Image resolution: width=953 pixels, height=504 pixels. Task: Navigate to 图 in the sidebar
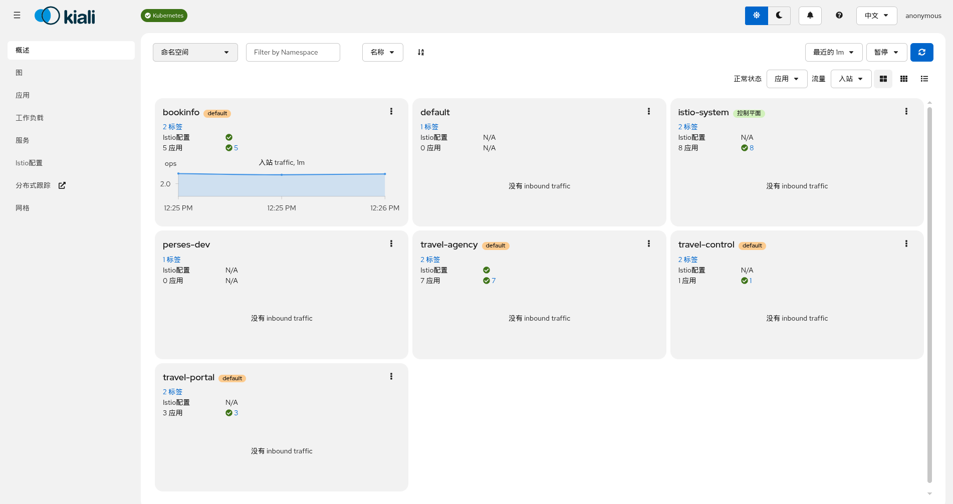(19, 72)
